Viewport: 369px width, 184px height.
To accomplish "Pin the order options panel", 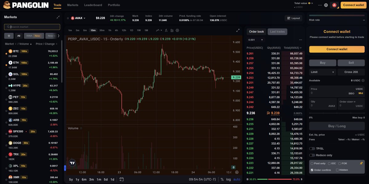I will pyautogui.click(x=361, y=163).
